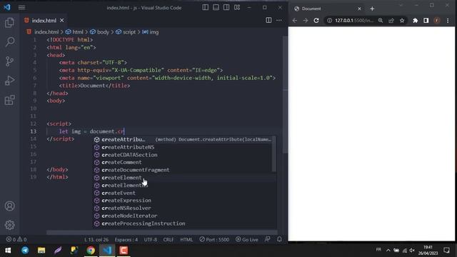Image resolution: width=457 pixels, height=257 pixels.
Task: Open the Explorer view in activity bar
Action: pos(9,22)
